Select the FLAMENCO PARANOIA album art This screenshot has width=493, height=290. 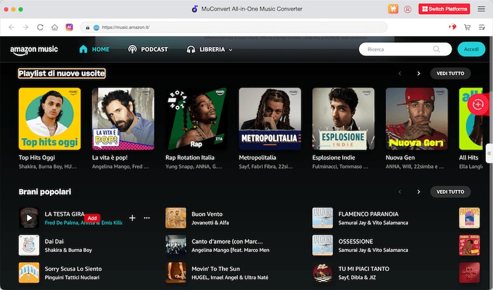click(x=322, y=217)
